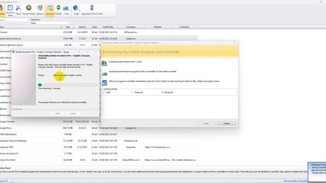Click the Kaspersky Lab company cell
Screen dimensions: 326x183
(131, 141)
